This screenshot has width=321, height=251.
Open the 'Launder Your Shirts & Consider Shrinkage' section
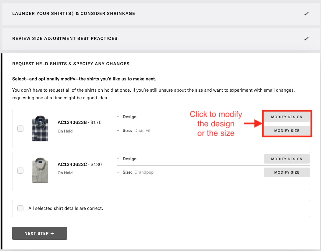[73, 13]
